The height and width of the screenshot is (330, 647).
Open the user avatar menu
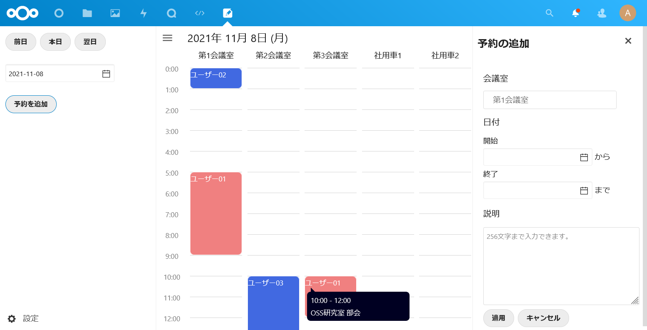pos(627,13)
